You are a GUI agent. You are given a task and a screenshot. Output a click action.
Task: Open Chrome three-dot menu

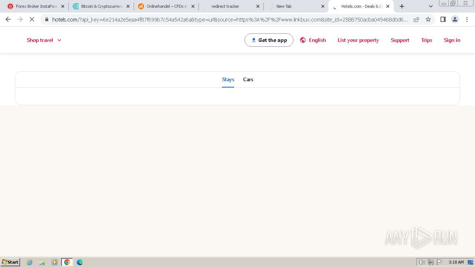(x=467, y=19)
